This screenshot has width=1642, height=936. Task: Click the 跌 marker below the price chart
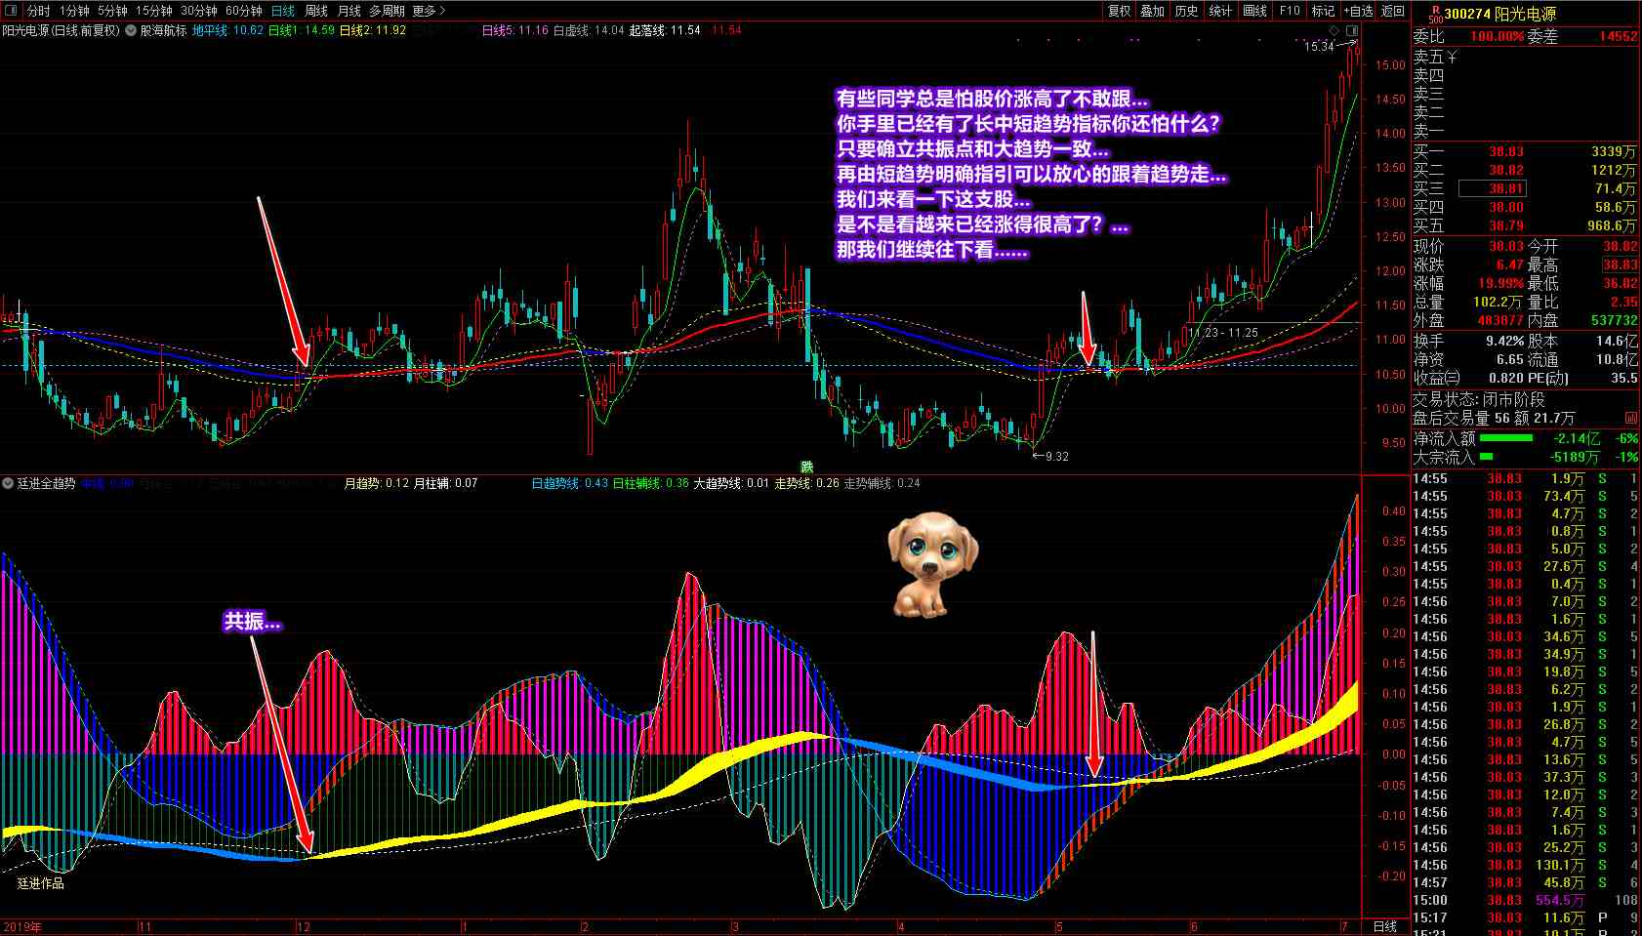tap(806, 467)
